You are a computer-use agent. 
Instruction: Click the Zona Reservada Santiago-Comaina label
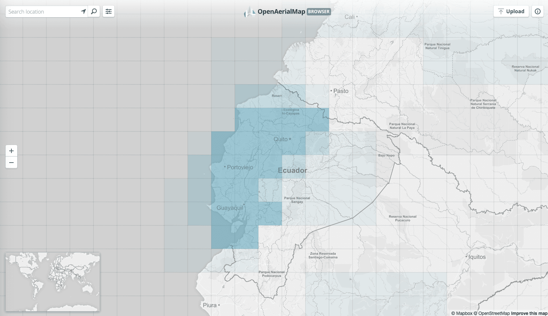pyautogui.click(x=323, y=255)
